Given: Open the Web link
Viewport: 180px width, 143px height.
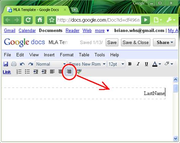Looking at the screenshot, I should pyautogui.click(x=87, y=30).
